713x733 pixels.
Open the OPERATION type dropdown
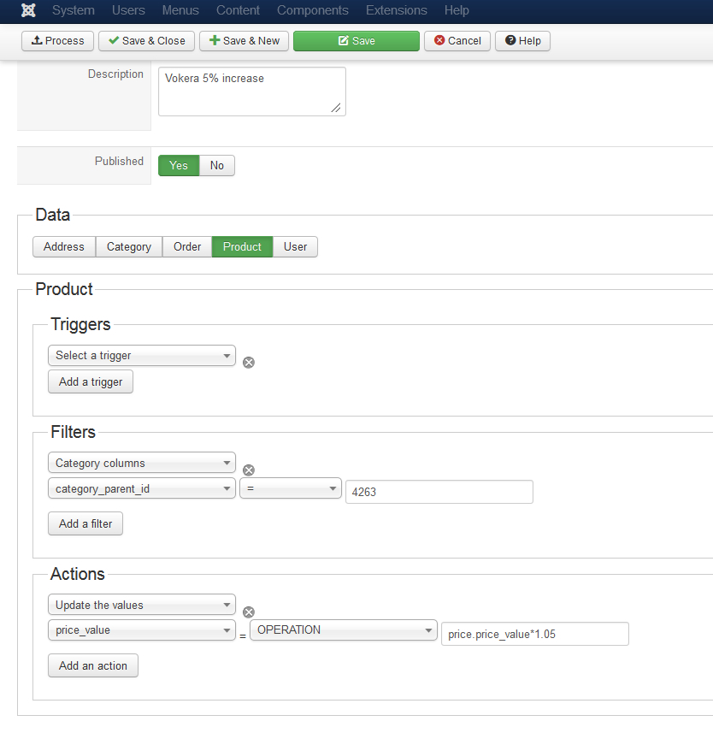[344, 630]
